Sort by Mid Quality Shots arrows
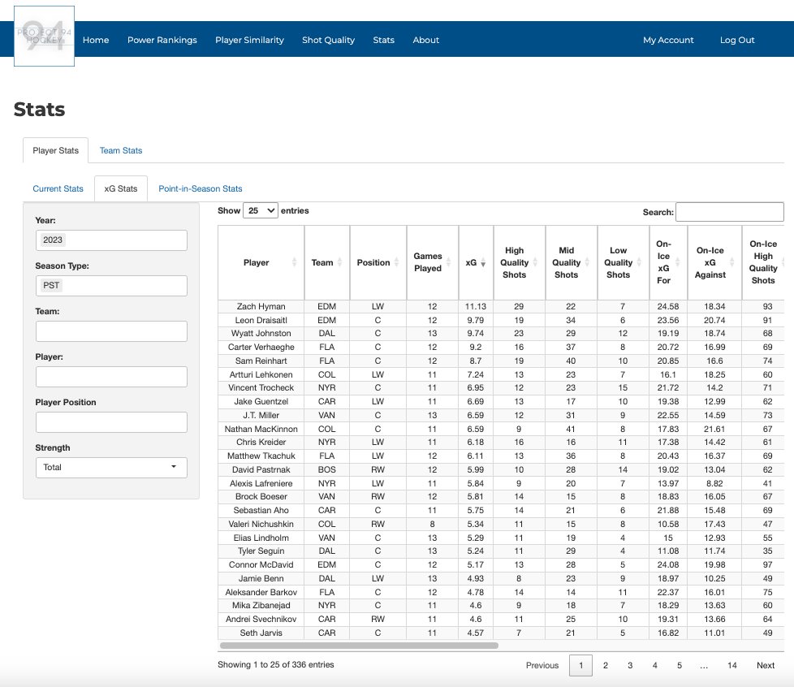Viewport: 794px width, 687px height. tap(587, 262)
